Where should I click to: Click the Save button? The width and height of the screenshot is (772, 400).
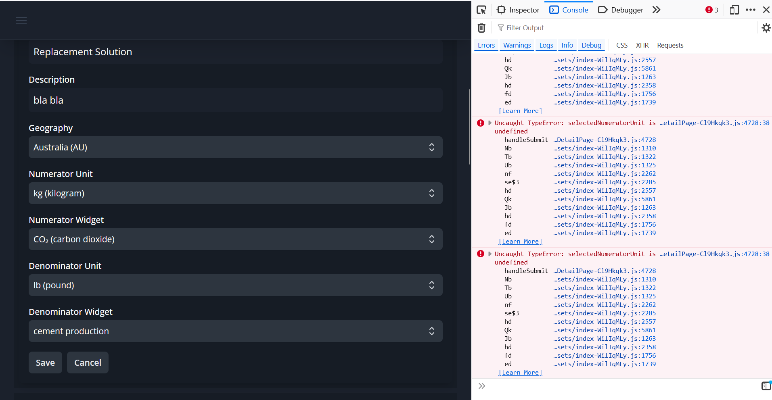(45, 362)
